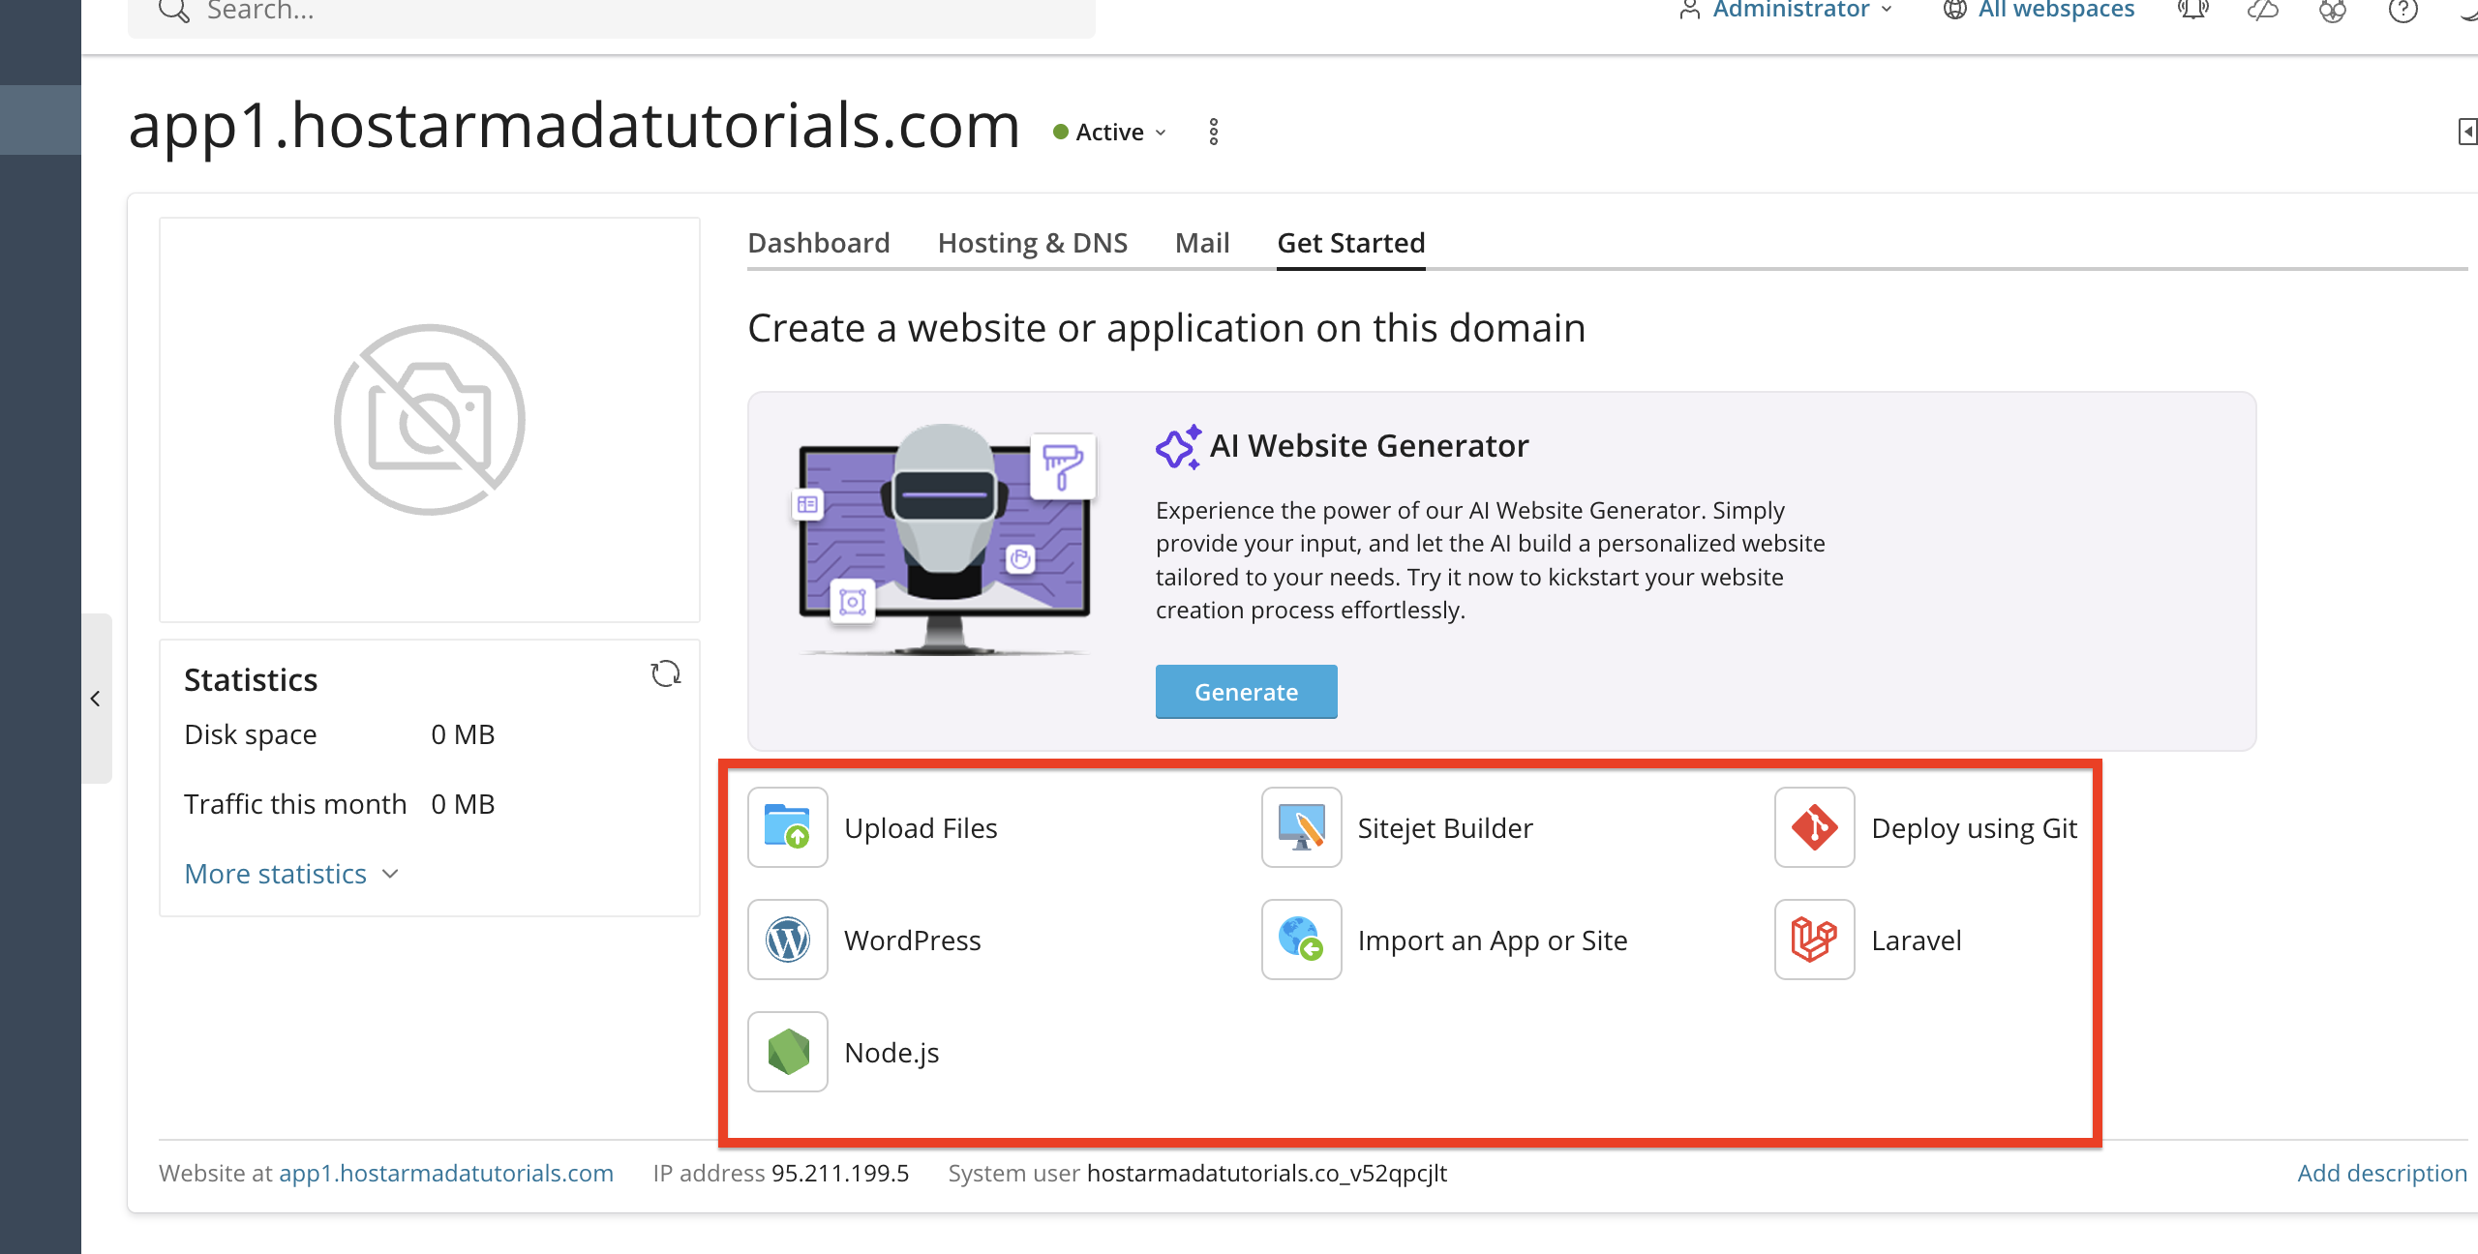Click the AI robot monitor illustration
Screen dimensions: 2478x1254
click(x=946, y=539)
